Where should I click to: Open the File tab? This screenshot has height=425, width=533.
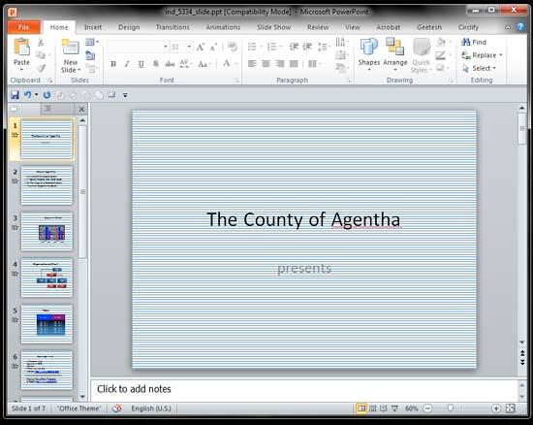point(24,27)
